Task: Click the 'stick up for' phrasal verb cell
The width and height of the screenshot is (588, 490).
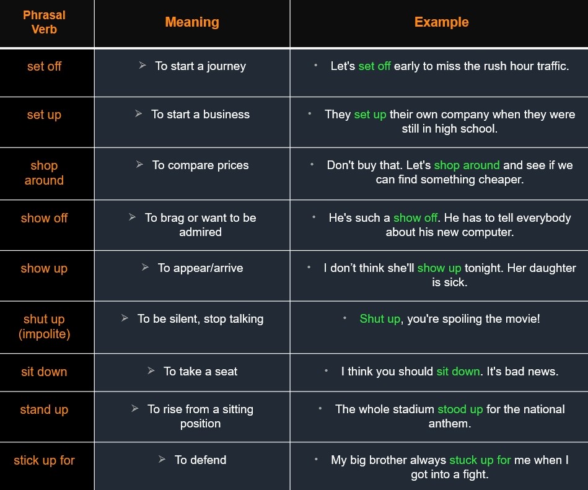Action: pyautogui.click(x=44, y=460)
